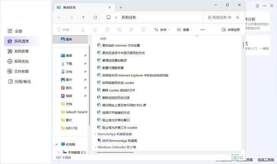The image size is (277, 164).
Task: Open 视频 in navigation pane
Action: pyautogui.click(x=66, y=96)
